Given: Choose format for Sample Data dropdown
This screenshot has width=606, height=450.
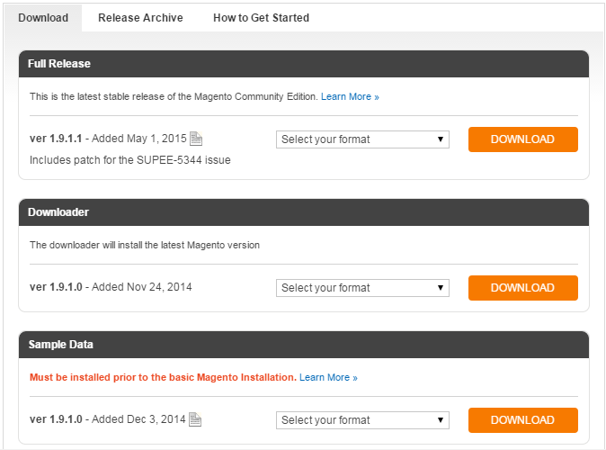Looking at the screenshot, I should tap(362, 420).
